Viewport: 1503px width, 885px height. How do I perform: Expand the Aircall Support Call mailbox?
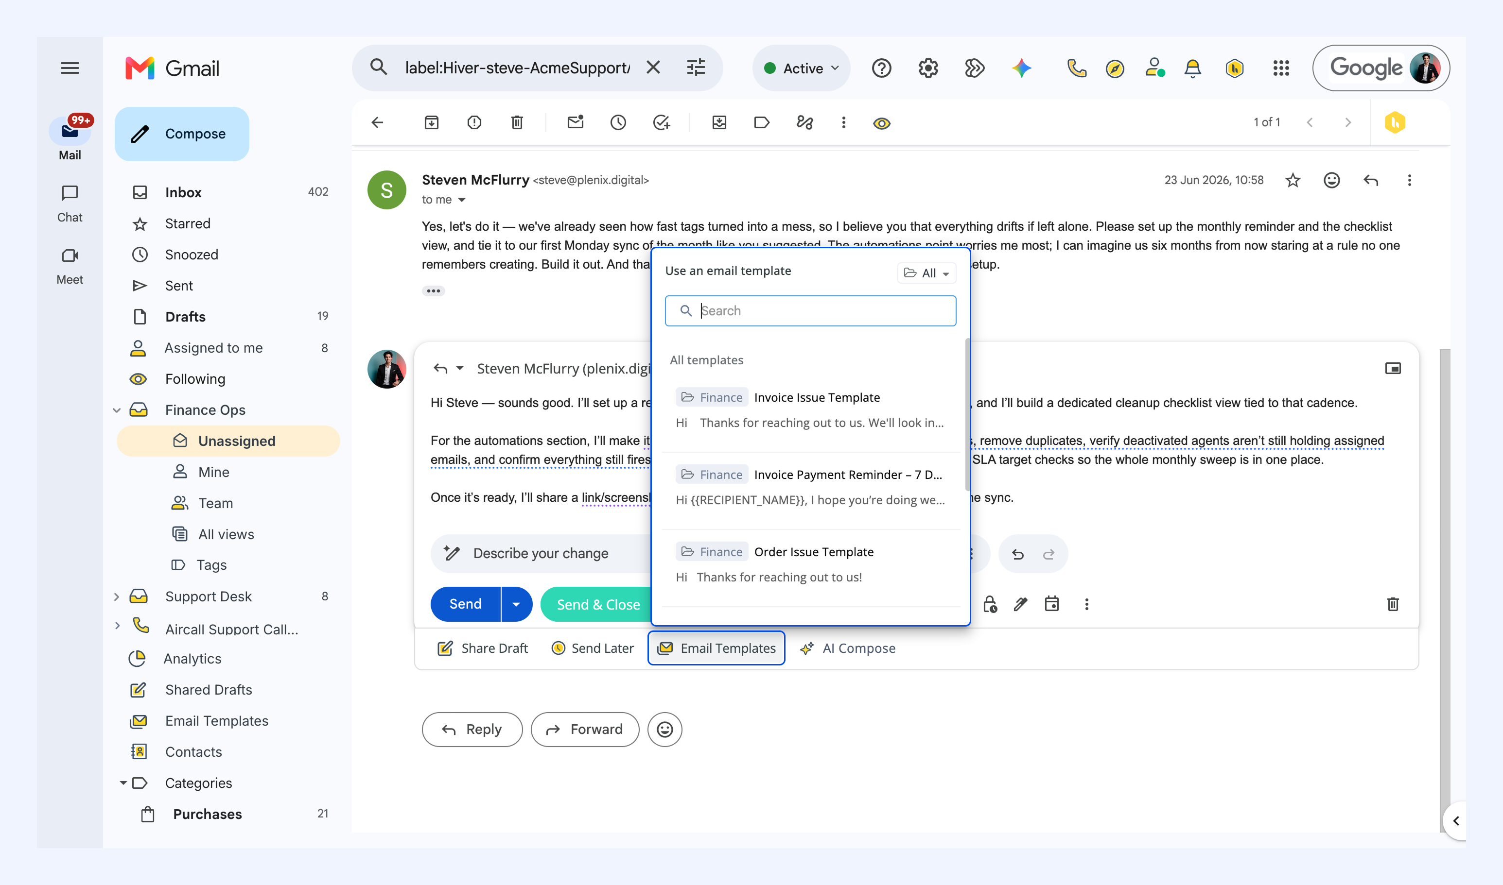click(x=117, y=626)
